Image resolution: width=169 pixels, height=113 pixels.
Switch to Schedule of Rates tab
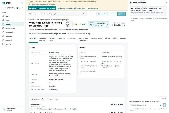pos(43,39)
